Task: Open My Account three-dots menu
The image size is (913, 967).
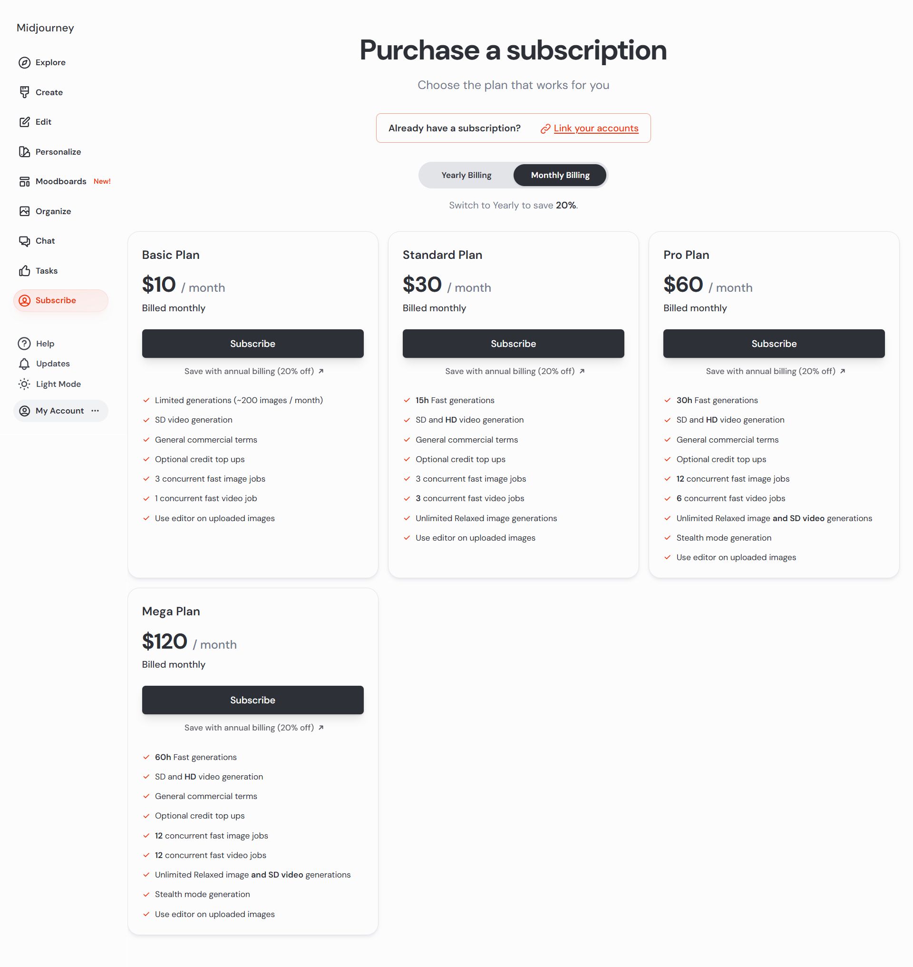Action: click(96, 411)
